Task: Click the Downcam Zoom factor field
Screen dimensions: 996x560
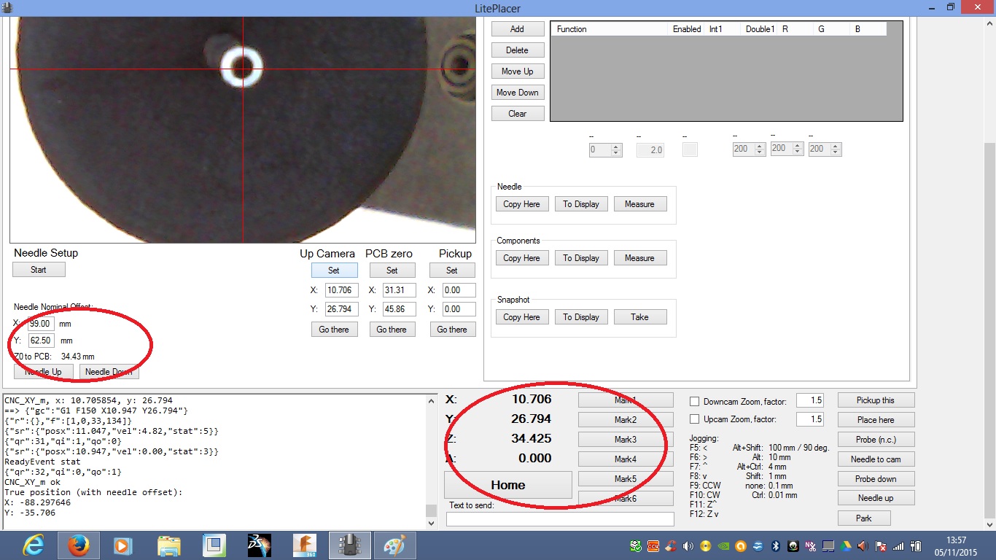Action: tap(810, 400)
